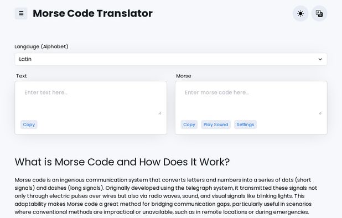Click the 'Morse code is an ingenious' paragraph
The width and height of the screenshot is (342, 218).
[x=166, y=196]
